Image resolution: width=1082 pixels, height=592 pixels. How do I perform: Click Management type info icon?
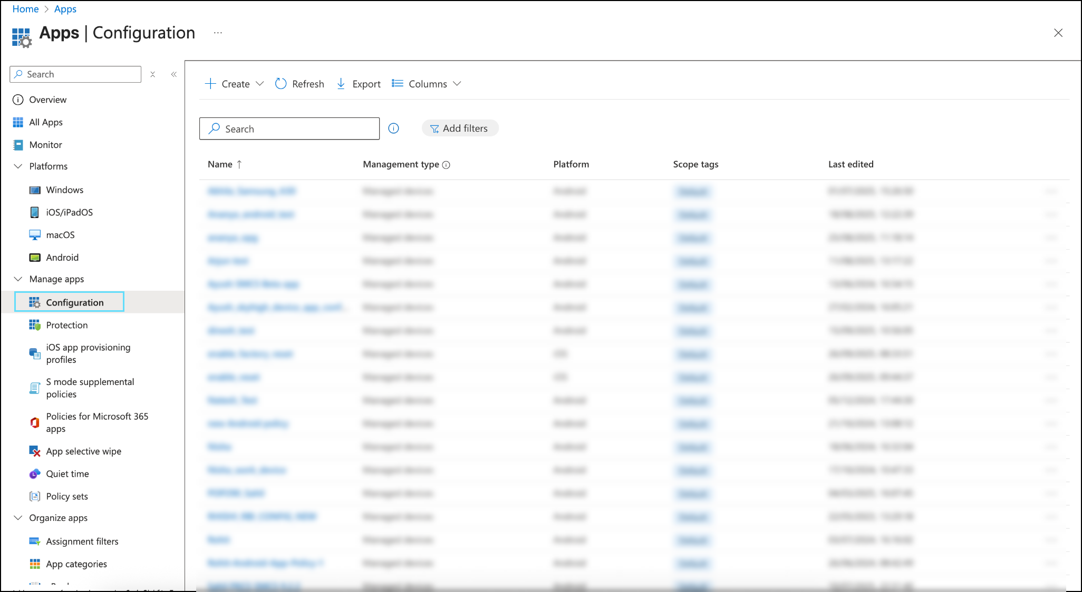[x=446, y=165]
